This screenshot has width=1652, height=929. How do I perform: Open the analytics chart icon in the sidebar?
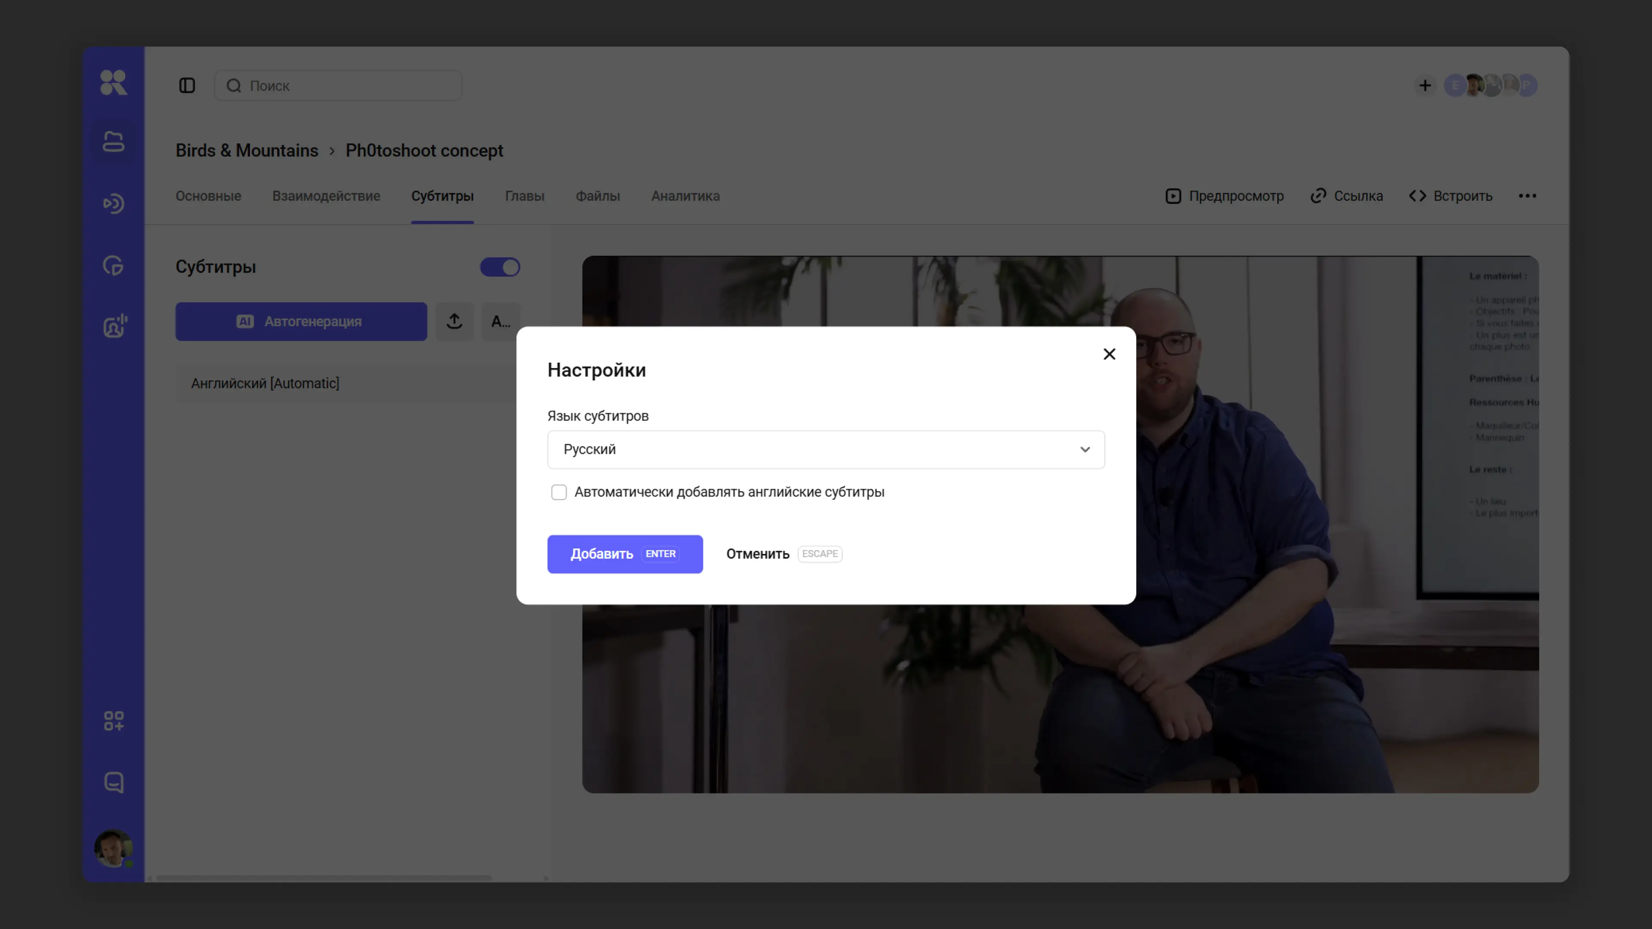click(114, 265)
